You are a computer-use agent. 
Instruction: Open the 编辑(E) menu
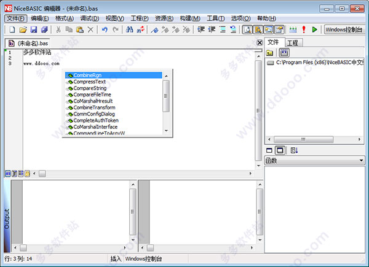[40, 18]
